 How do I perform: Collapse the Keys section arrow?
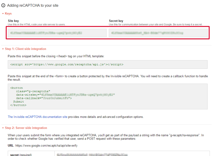point(3,14)
